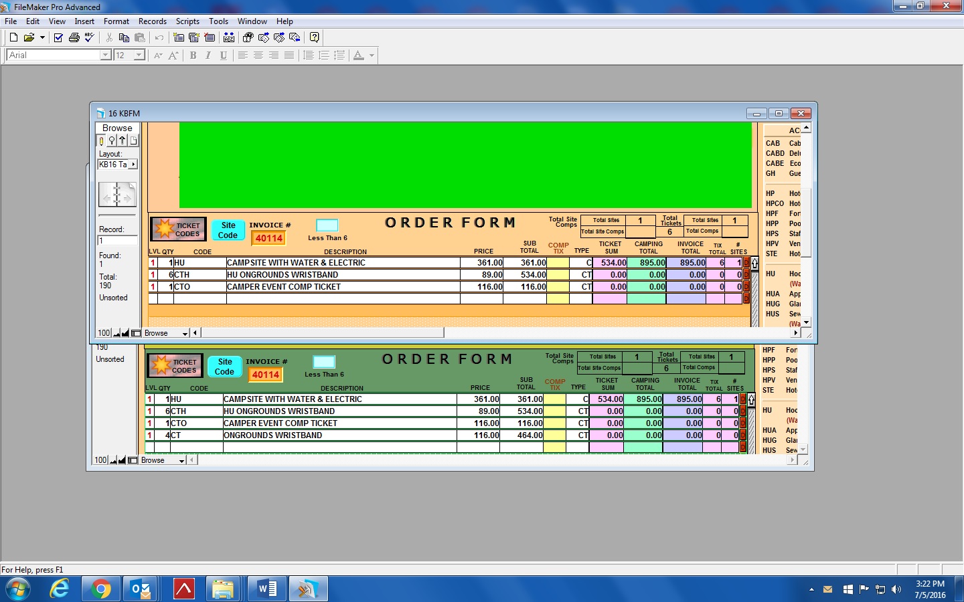964x602 pixels.
Task: Click the text color A icon
Action: [359, 56]
